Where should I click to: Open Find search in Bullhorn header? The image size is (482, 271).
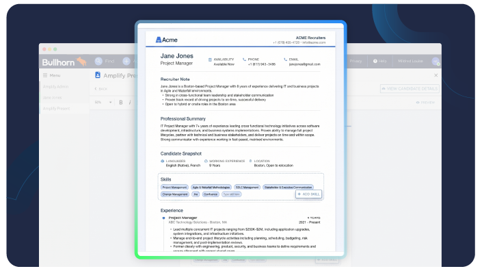105,61
